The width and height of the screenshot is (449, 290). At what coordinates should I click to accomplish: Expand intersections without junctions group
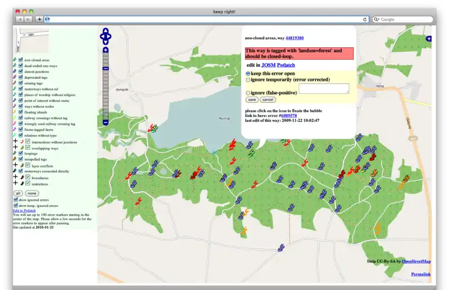15,142
